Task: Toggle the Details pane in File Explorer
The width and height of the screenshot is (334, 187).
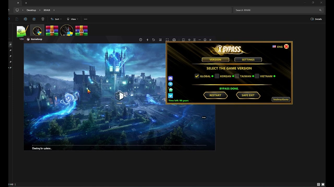Action: pos(316,19)
